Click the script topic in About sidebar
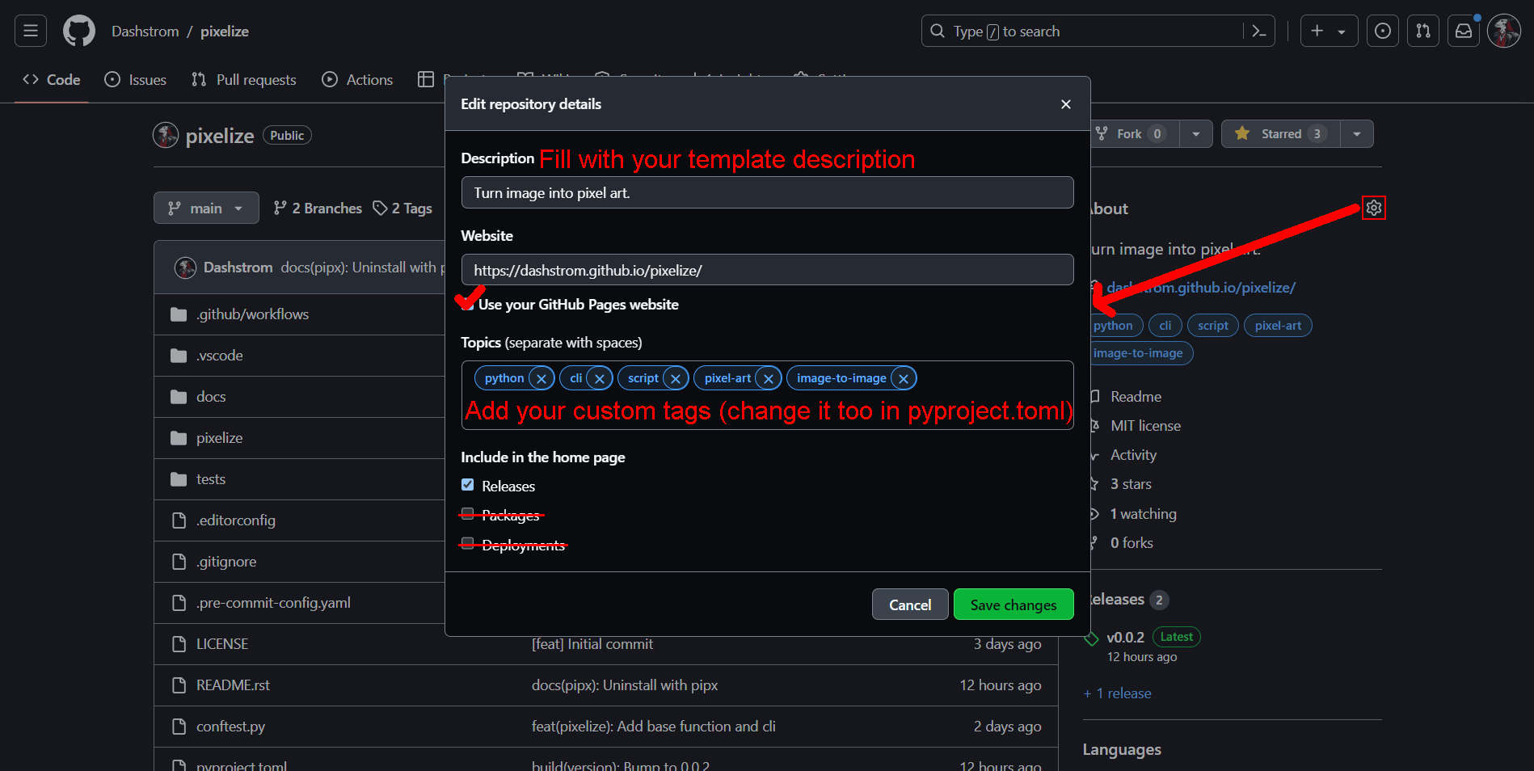Screen dimensions: 1534x771 1212,326
